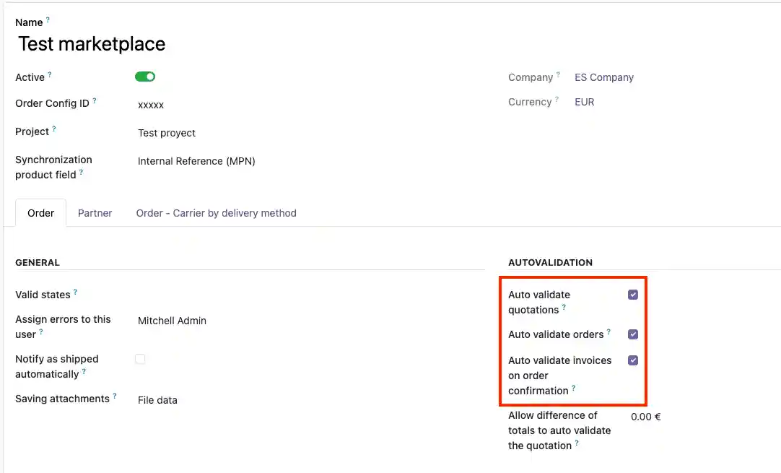
Task: Click the help icon next to Company
Action: 558,74
